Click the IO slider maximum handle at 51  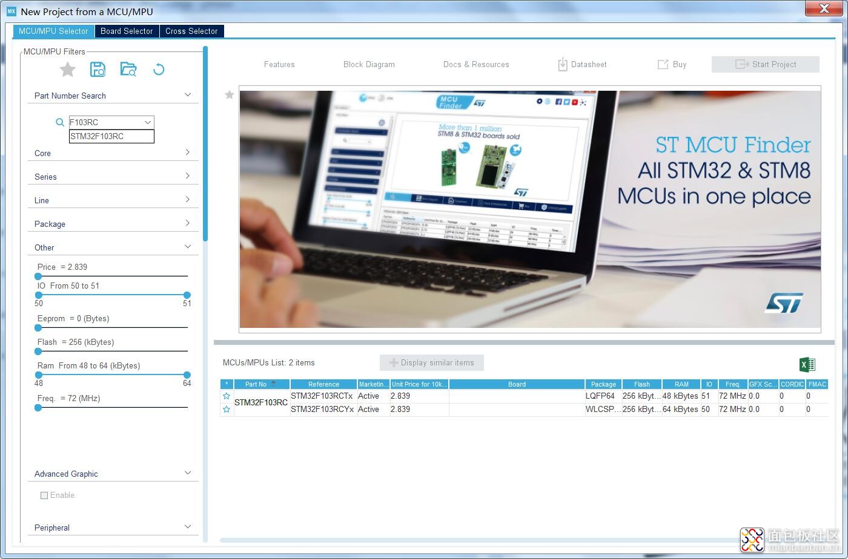click(x=187, y=295)
